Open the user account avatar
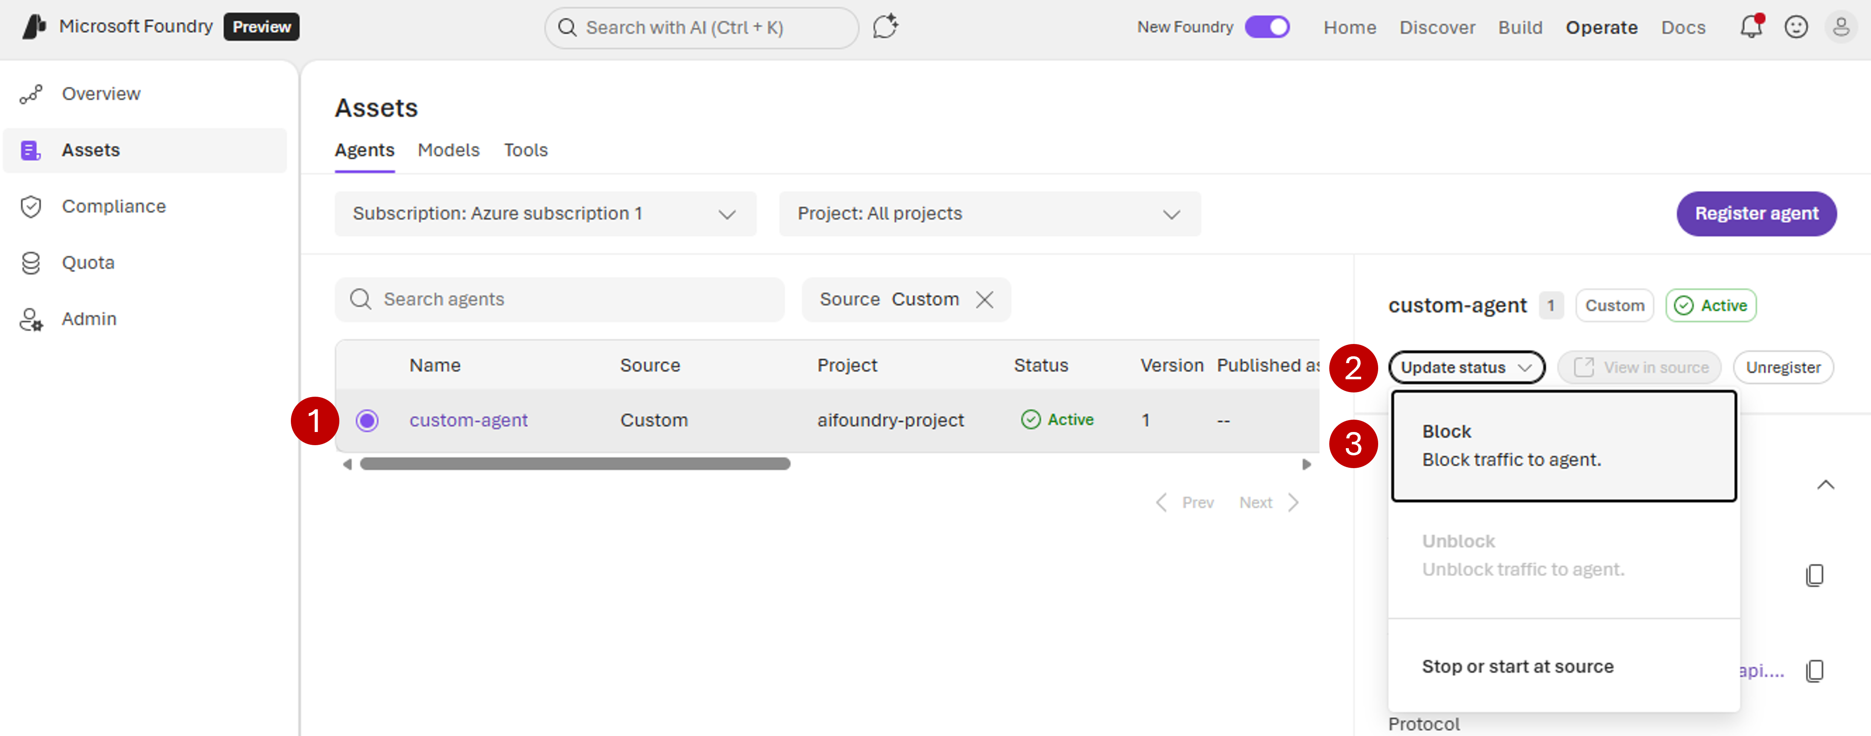This screenshot has height=736, width=1871. pos(1840,27)
